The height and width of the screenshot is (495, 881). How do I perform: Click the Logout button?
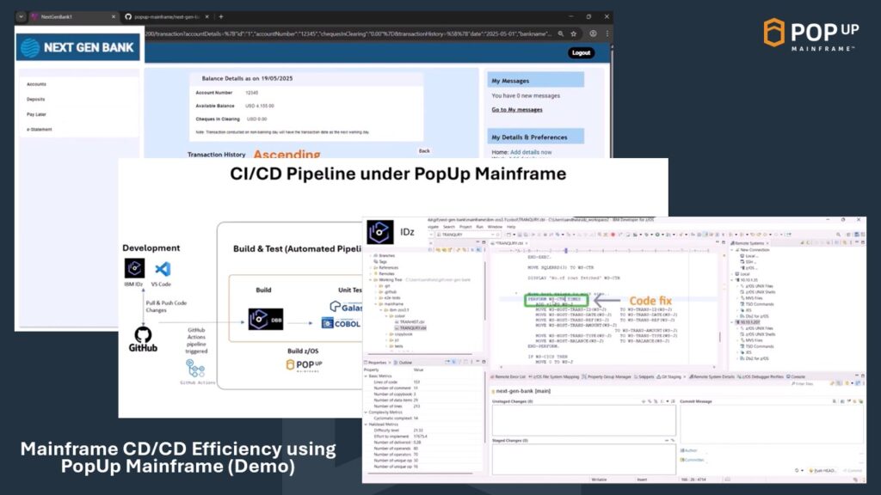coord(582,52)
